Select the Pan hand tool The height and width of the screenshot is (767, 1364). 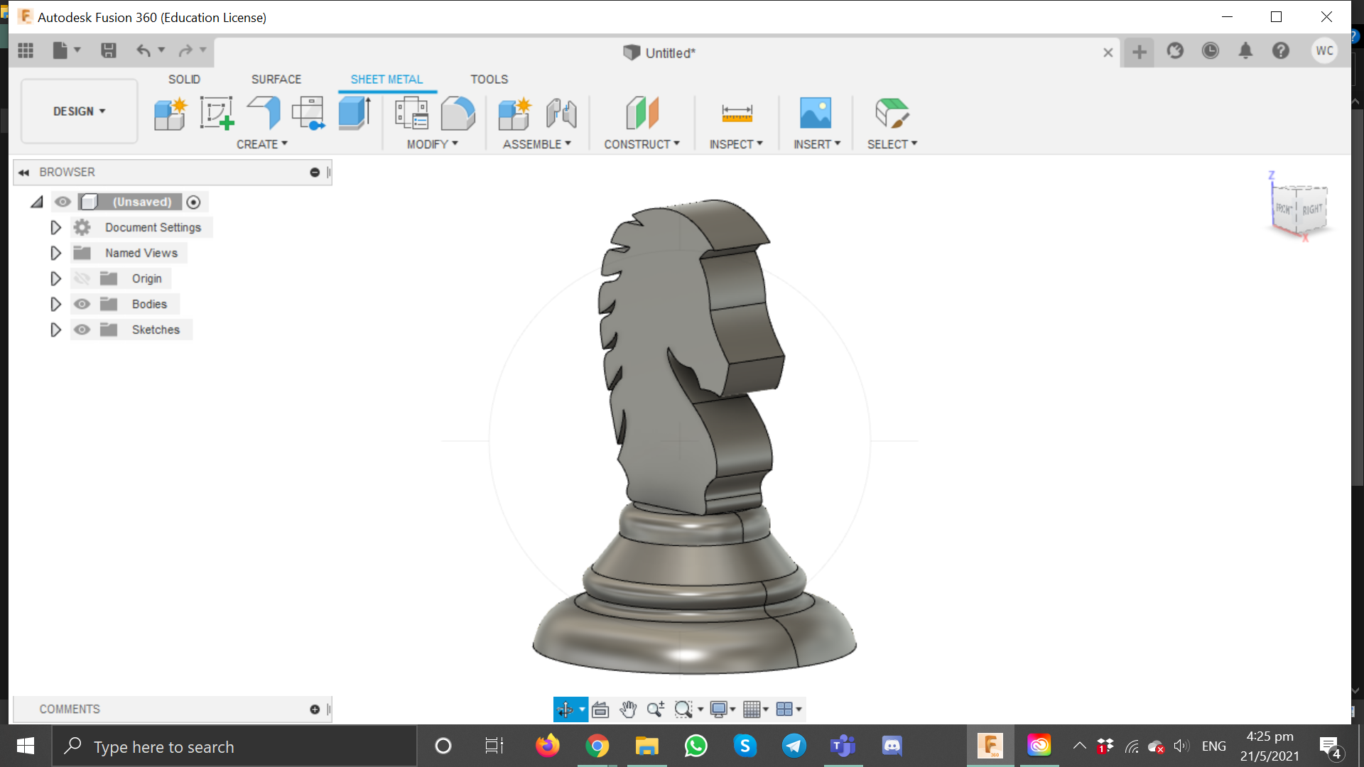click(x=628, y=709)
